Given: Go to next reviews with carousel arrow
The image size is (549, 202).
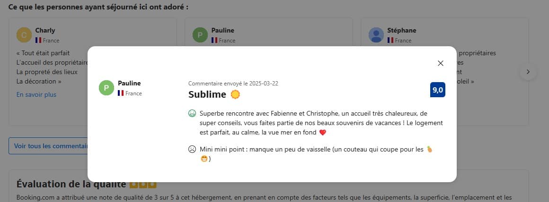Looking at the screenshot, I should [x=528, y=72].
